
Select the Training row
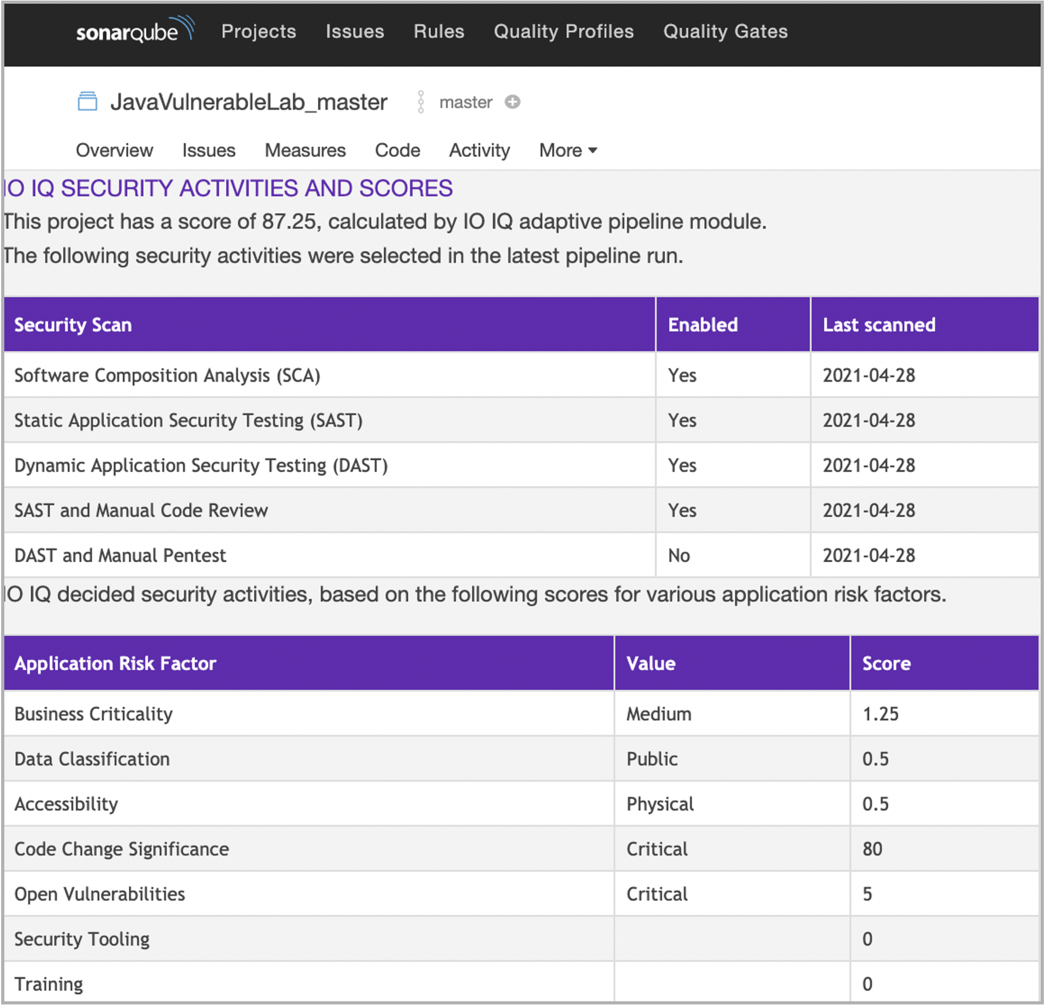(x=521, y=982)
